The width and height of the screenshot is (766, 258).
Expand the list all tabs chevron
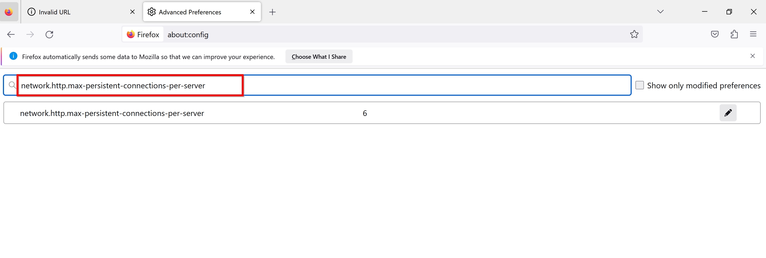pyautogui.click(x=660, y=12)
